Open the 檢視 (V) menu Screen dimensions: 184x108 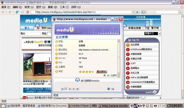(x=29, y=7)
